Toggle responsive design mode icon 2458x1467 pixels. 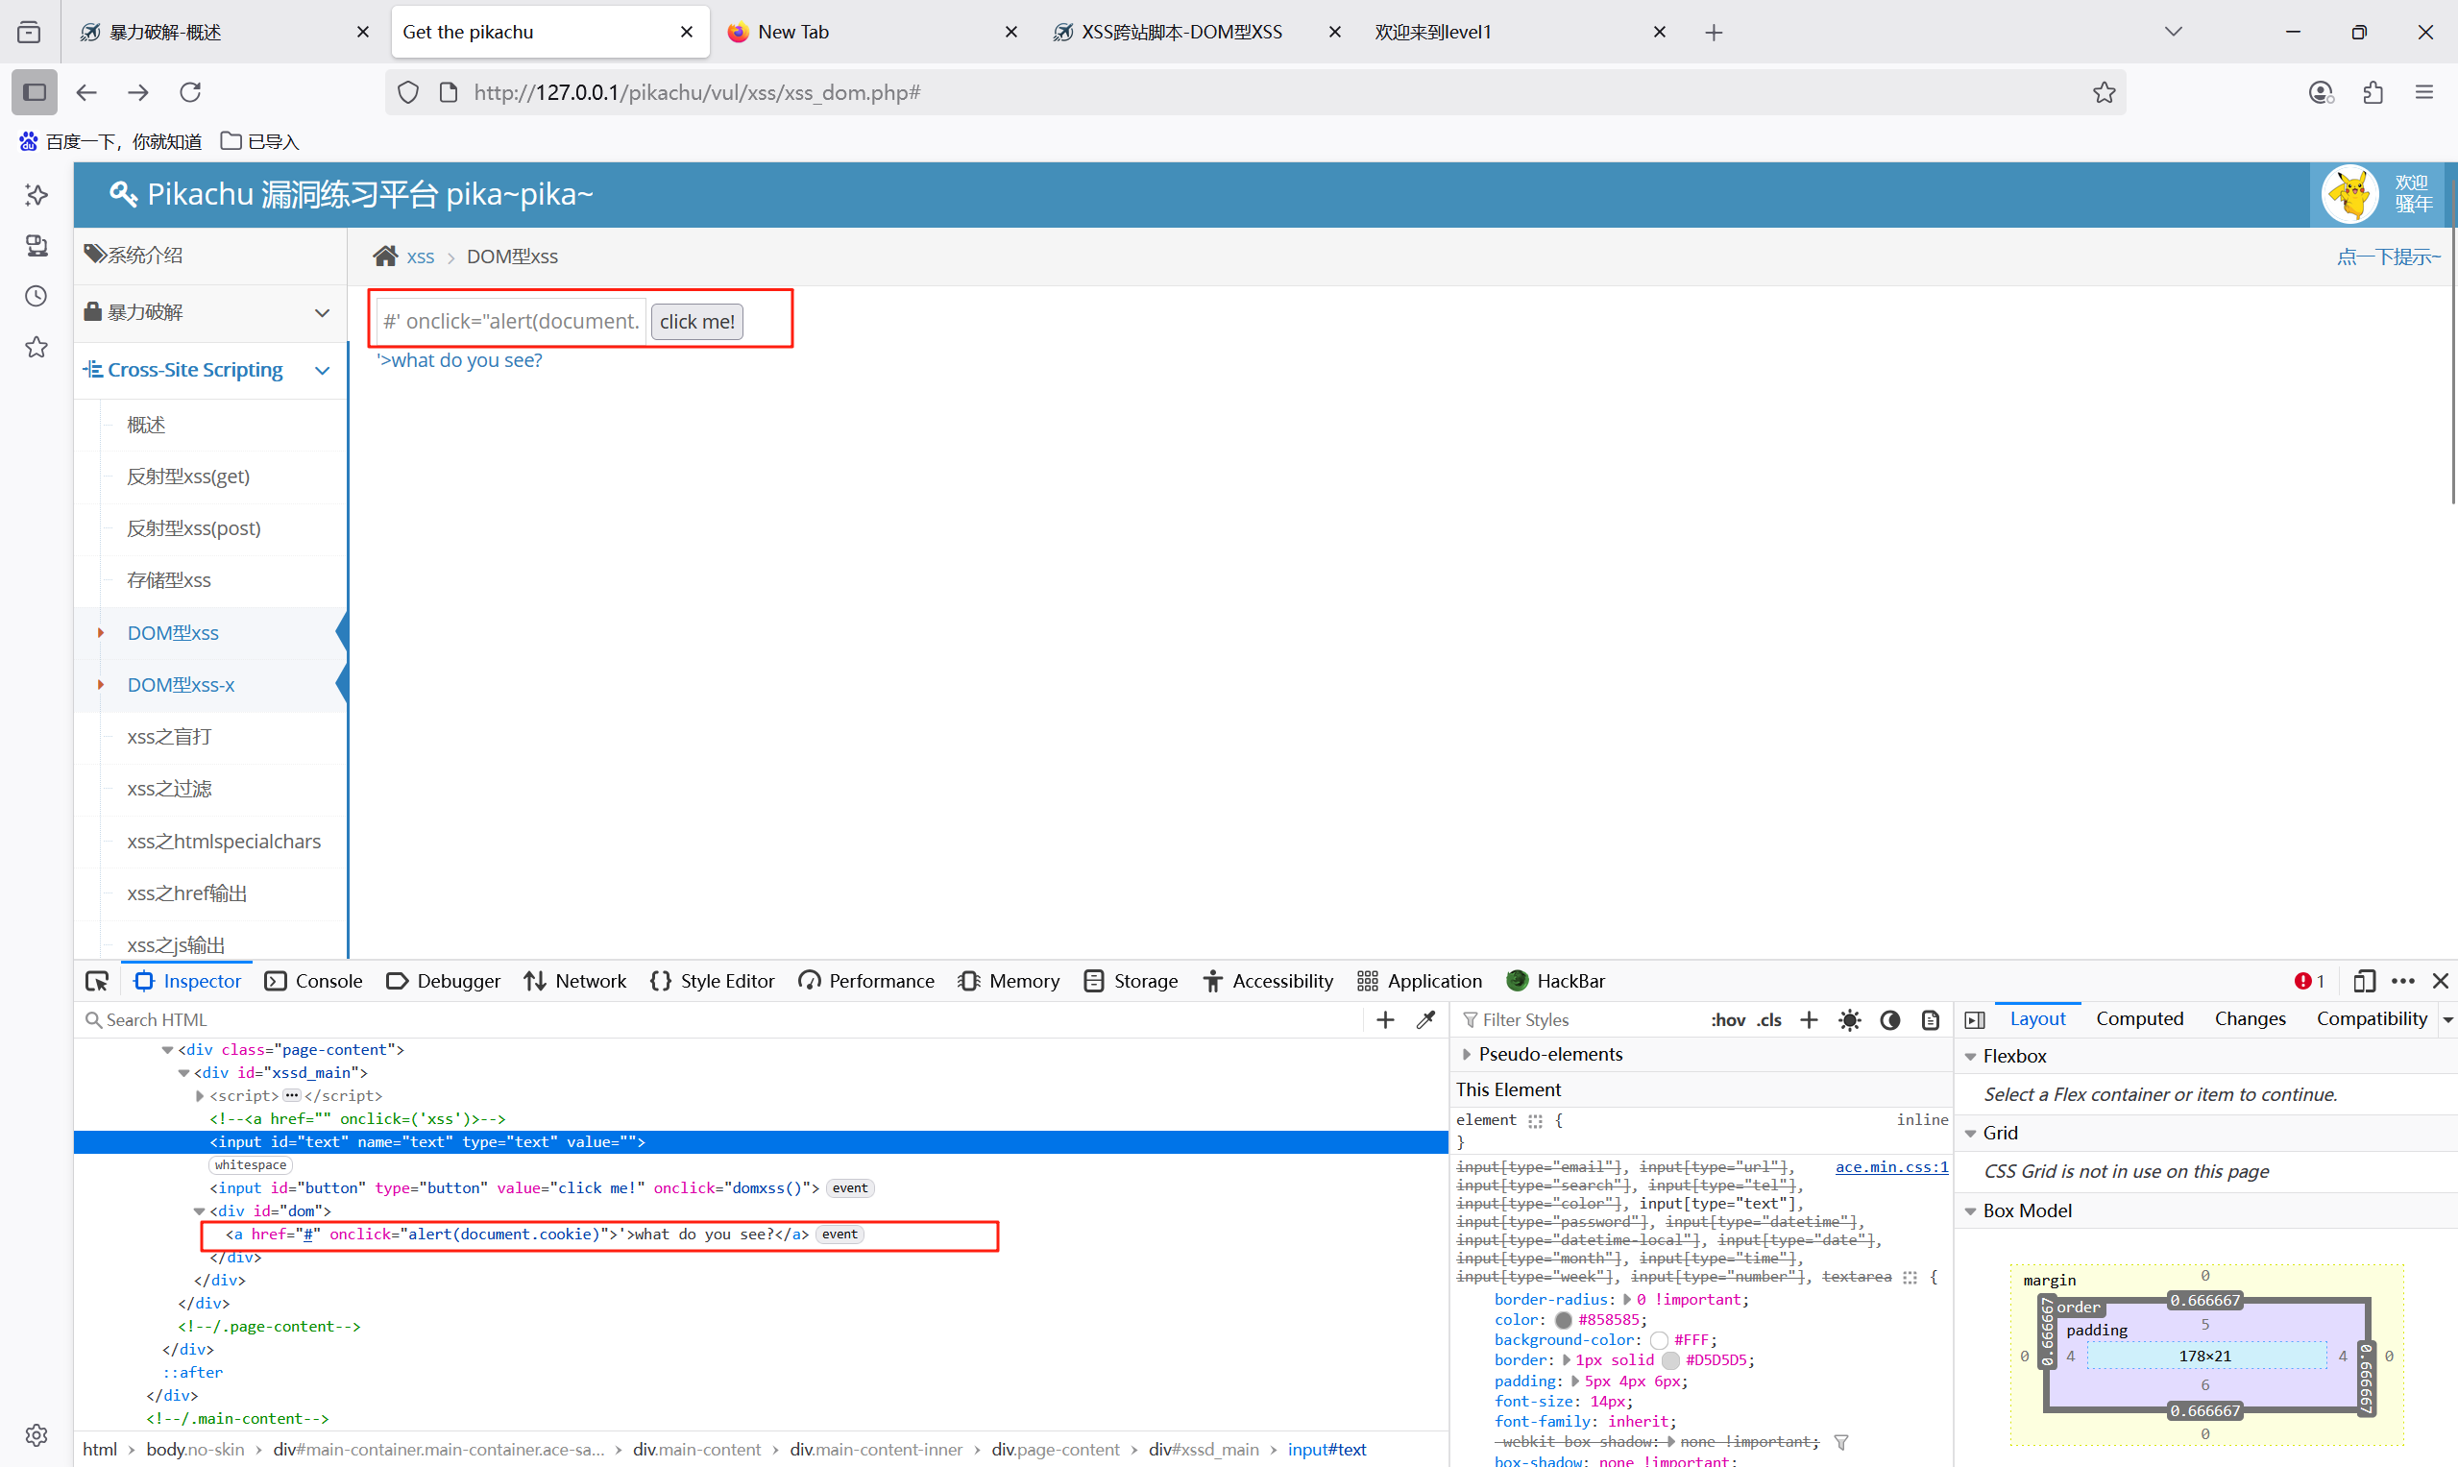pyautogui.click(x=2363, y=981)
